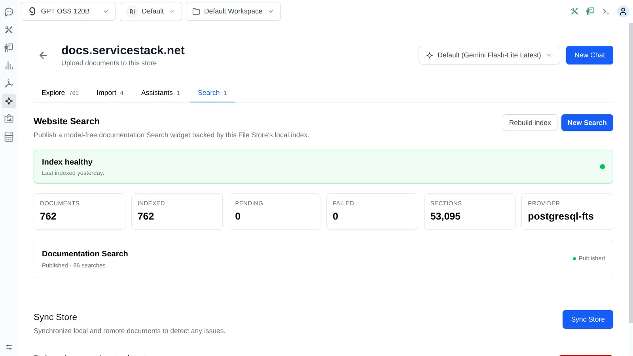Select the presentation board icon in left sidebar
Screen dimensions: 633x356
9,47
